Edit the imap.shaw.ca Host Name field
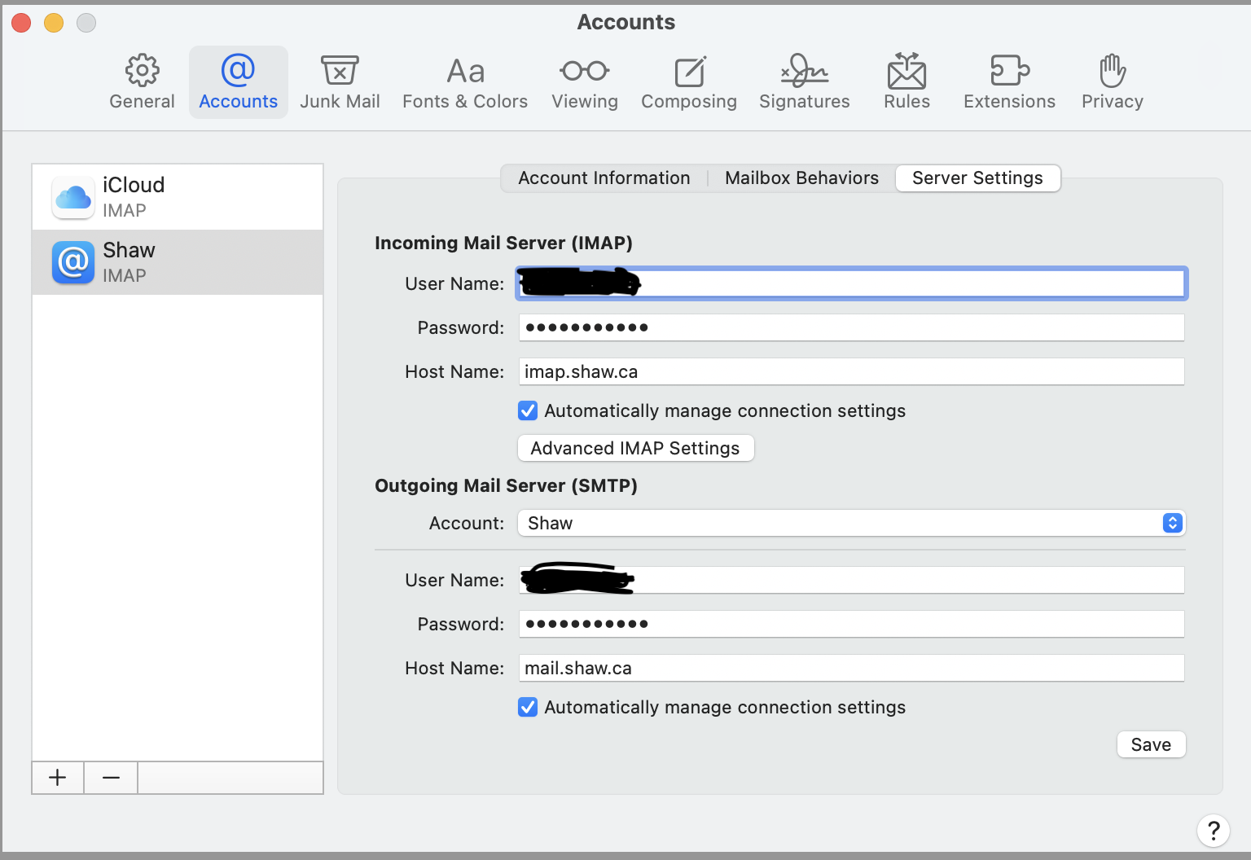Screen dimensions: 1251x860 (x=852, y=371)
